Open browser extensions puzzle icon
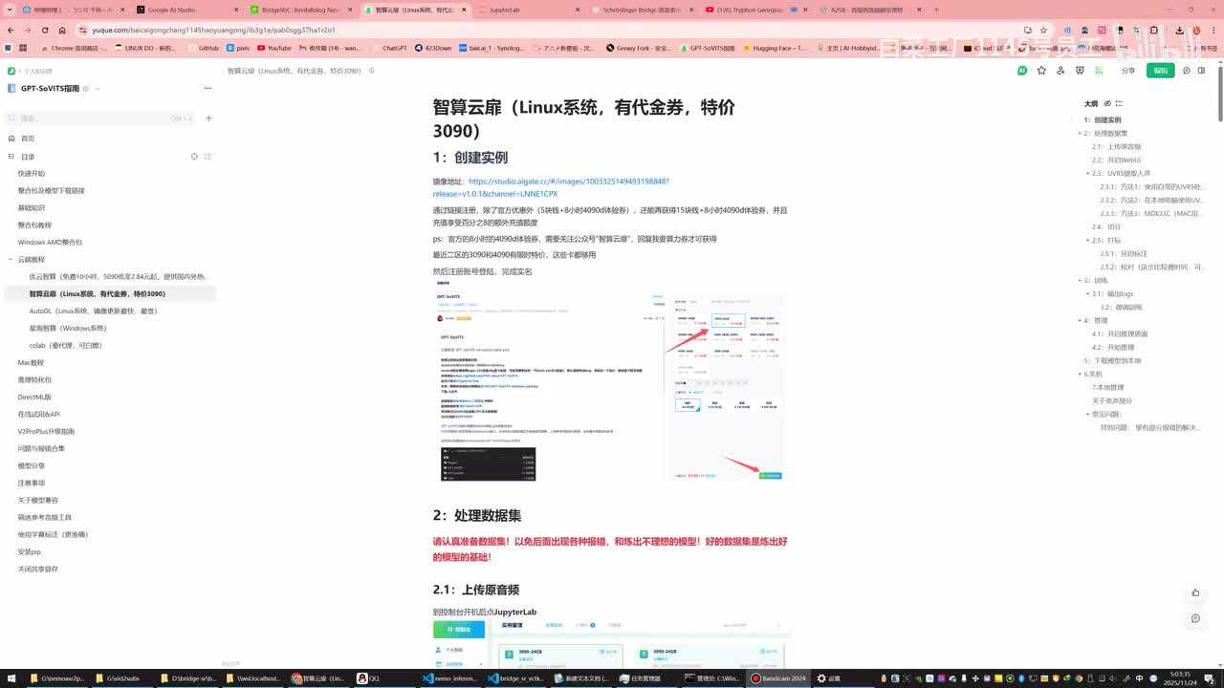The width and height of the screenshot is (1224, 688). tap(1154, 30)
